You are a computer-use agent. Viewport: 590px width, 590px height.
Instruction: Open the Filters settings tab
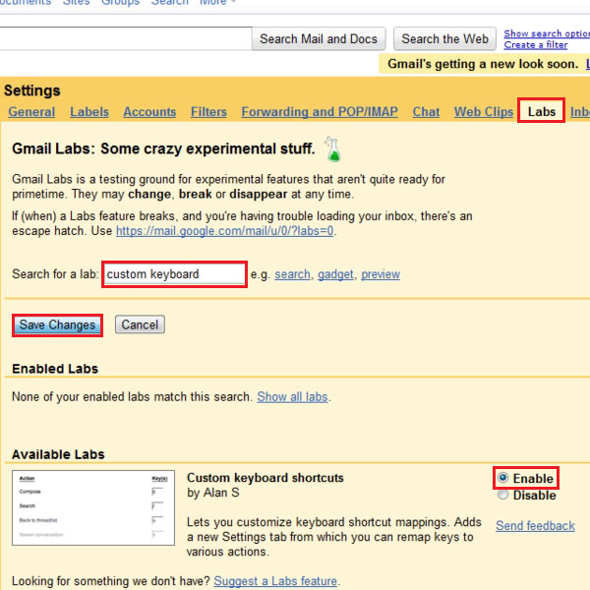point(208,112)
